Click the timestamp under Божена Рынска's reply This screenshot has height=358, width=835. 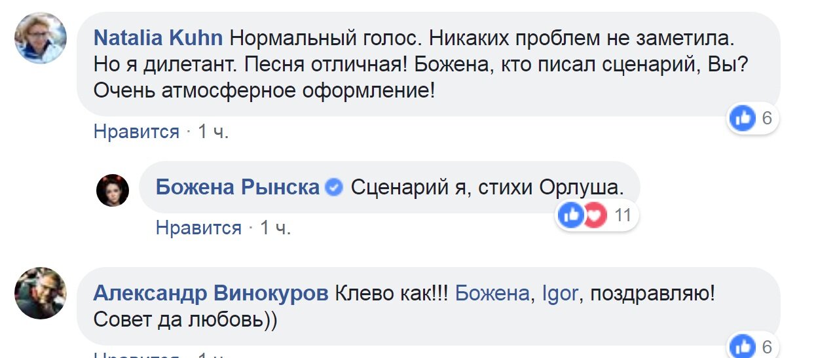point(276,228)
